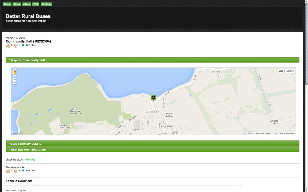Viewport: 308px width, 192px height.
Task: Expand the Next bus tool integration section
Action: (152, 149)
